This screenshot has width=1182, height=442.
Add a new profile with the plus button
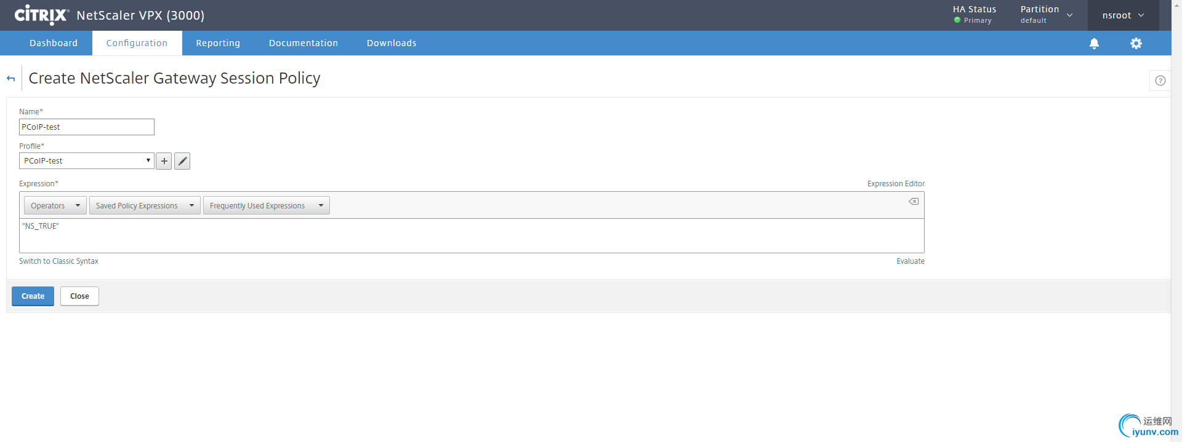click(164, 161)
